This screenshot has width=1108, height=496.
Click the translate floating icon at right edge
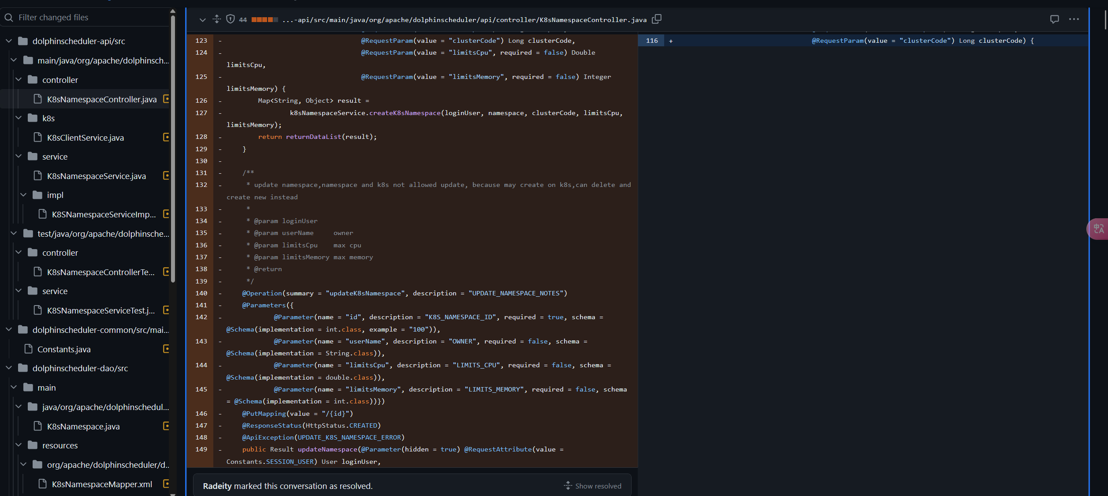click(x=1098, y=229)
